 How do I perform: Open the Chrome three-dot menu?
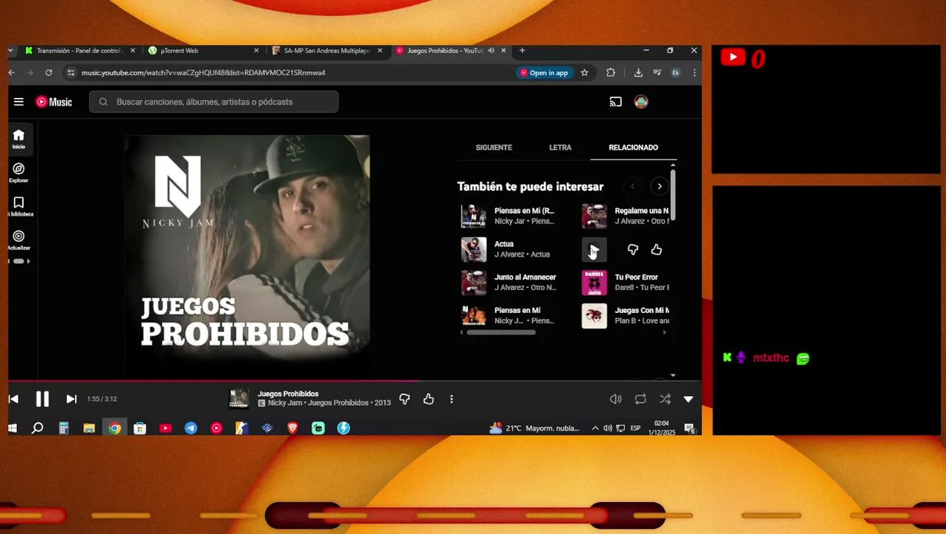(694, 73)
